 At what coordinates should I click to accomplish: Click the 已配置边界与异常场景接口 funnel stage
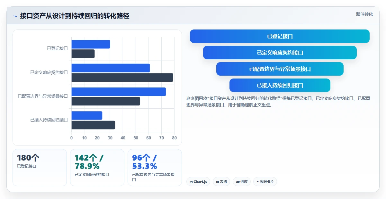click(280, 69)
